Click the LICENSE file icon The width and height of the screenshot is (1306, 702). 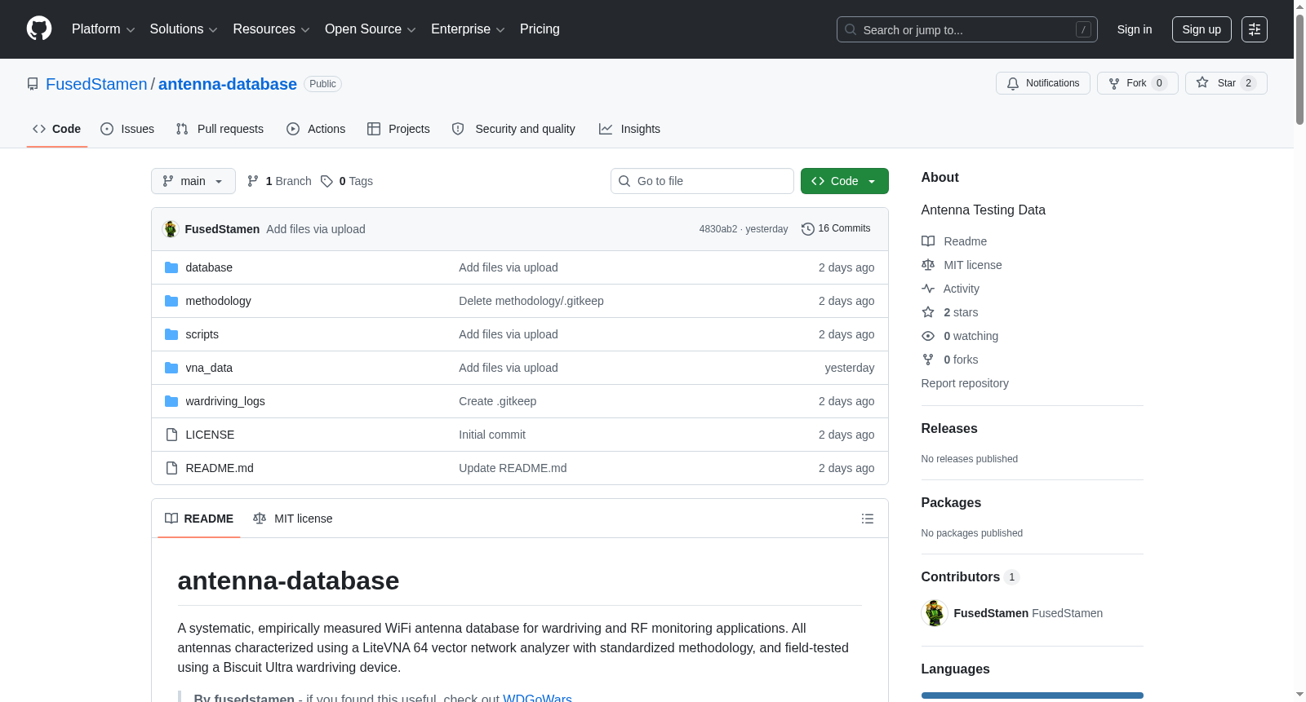click(171, 435)
